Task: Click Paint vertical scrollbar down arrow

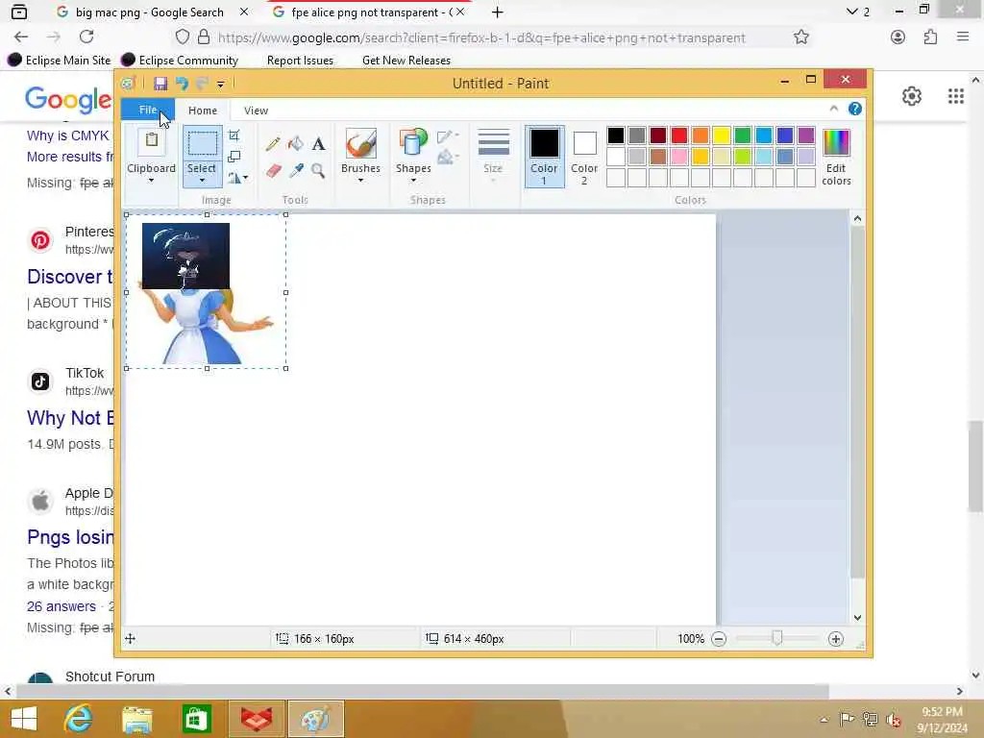Action: (x=857, y=618)
